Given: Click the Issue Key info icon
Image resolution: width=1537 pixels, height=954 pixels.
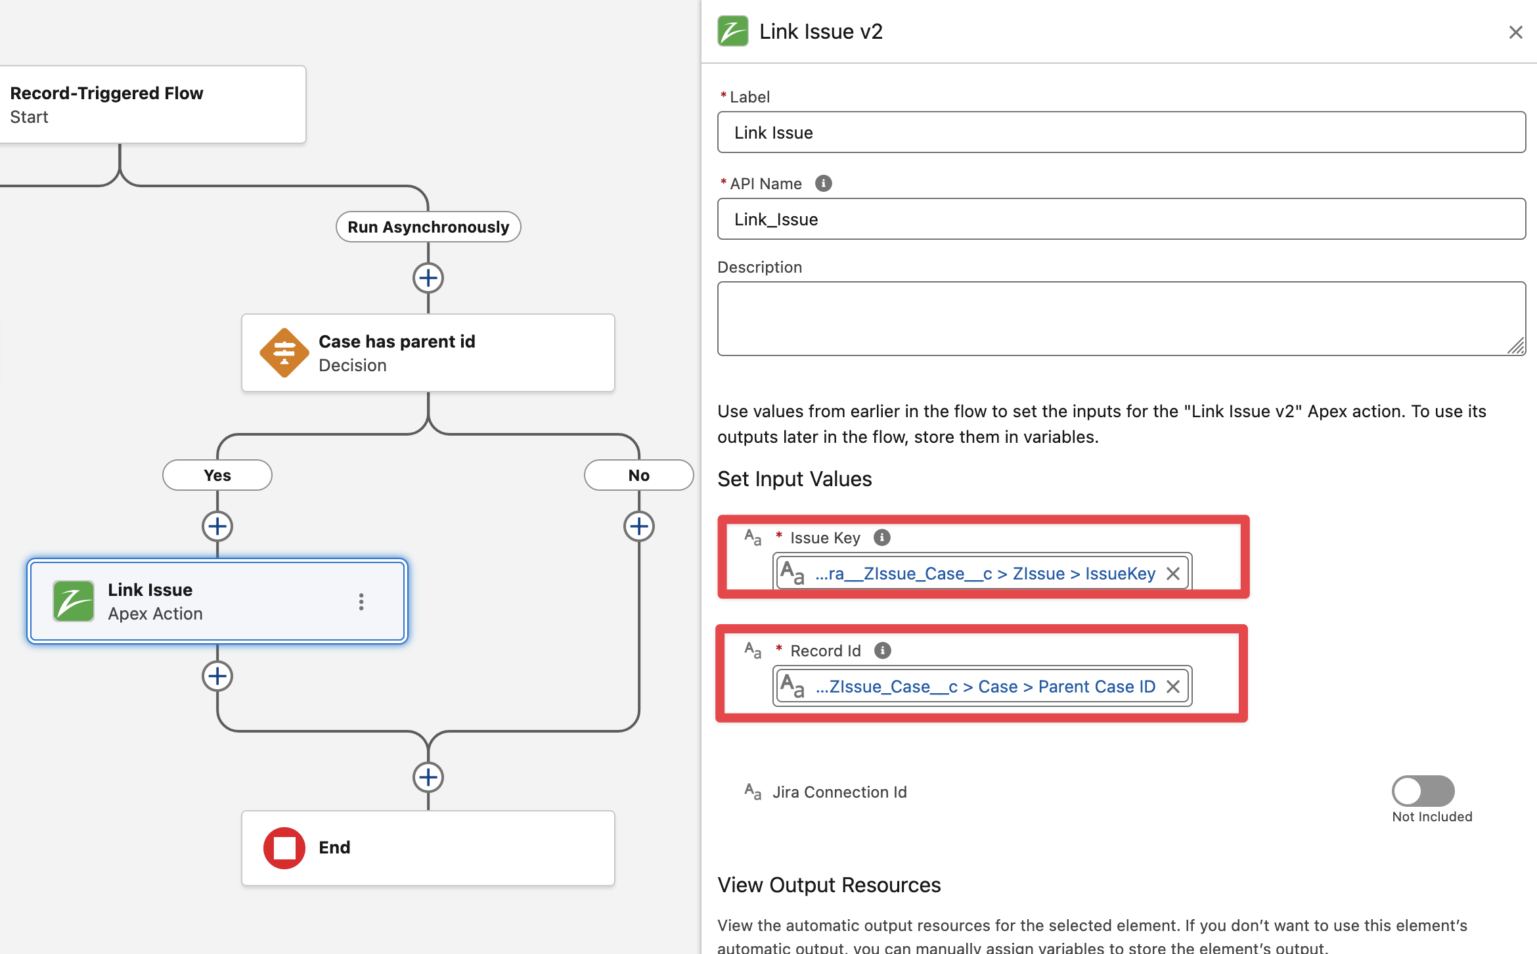Looking at the screenshot, I should 882,537.
